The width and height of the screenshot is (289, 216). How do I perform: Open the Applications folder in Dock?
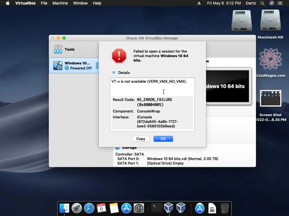tap(200, 208)
